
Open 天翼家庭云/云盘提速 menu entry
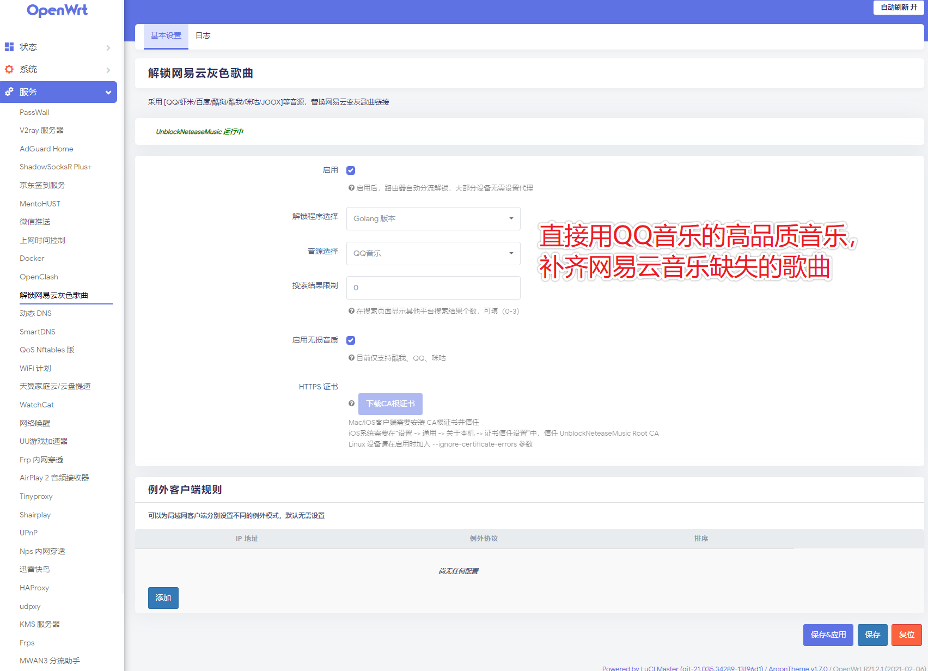tap(55, 386)
